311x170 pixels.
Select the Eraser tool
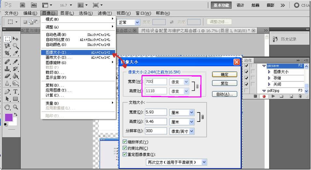pyautogui.click(x=7, y=77)
